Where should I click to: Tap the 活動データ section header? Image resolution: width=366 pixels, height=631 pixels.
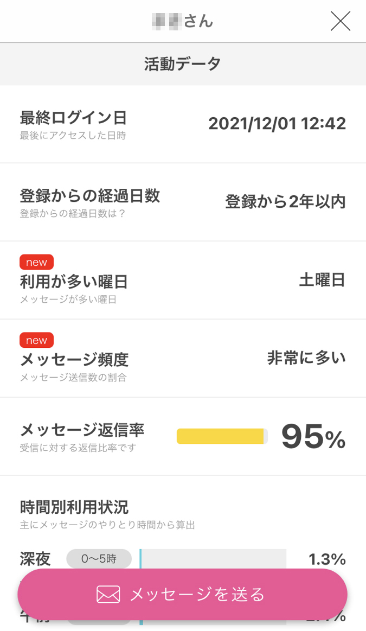click(x=183, y=64)
